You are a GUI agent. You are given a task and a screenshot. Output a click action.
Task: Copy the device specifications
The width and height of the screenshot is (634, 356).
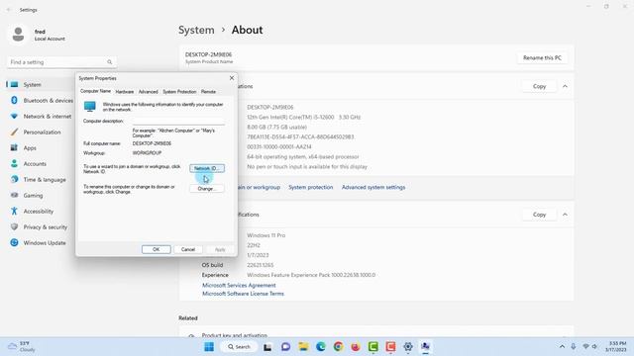(x=539, y=86)
